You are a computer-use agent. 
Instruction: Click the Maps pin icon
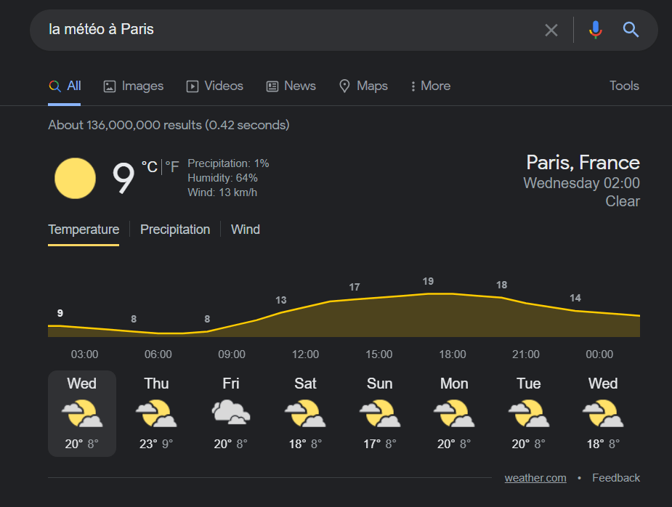(x=344, y=86)
